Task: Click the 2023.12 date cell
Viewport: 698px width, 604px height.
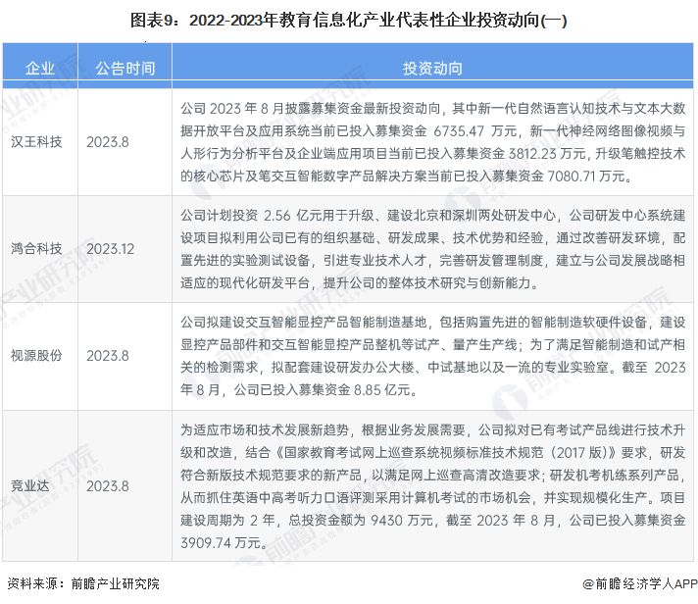Action: pos(110,249)
